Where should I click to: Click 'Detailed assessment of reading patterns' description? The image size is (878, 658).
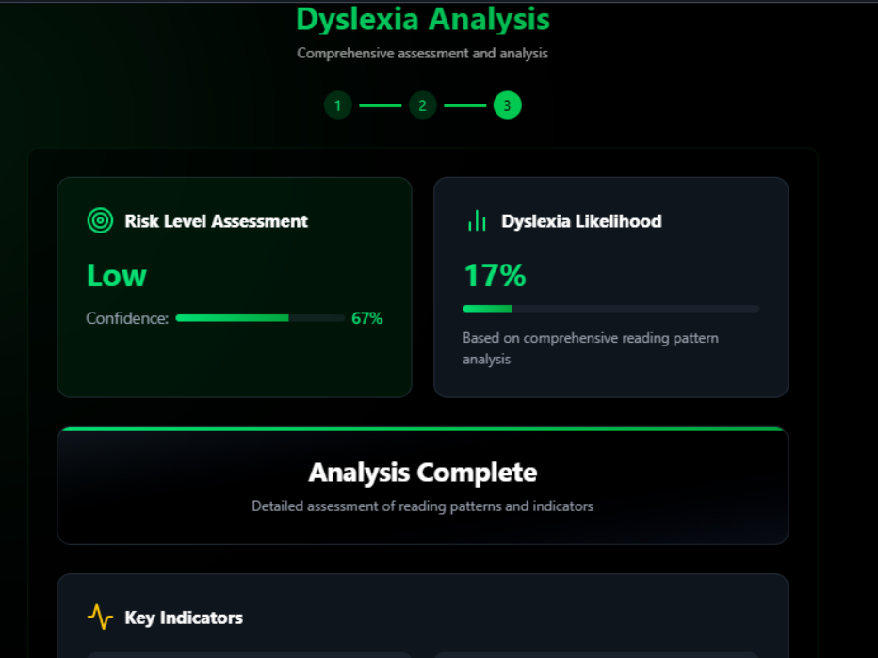422,506
